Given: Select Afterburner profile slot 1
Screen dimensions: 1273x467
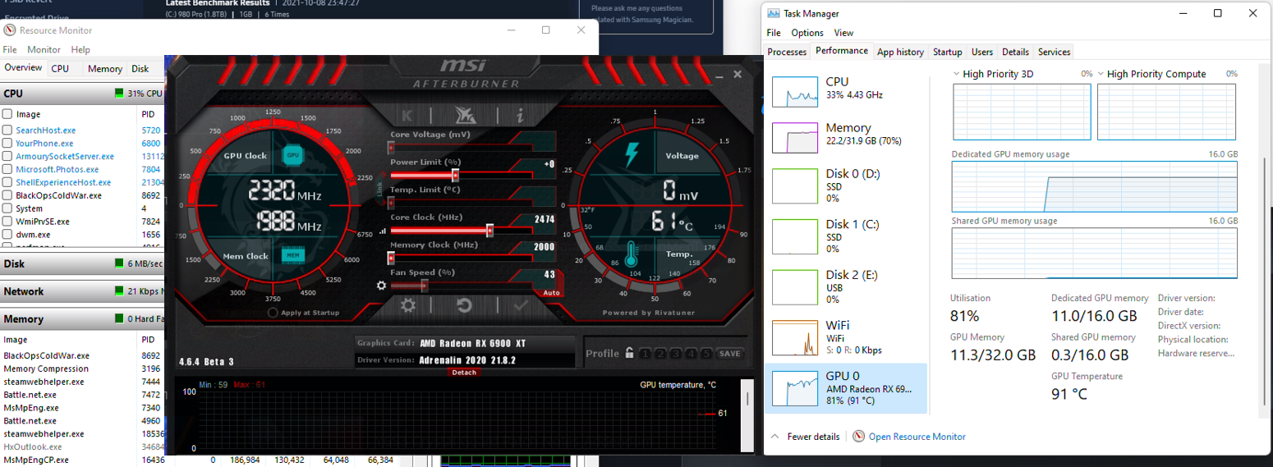Looking at the screenshot, I should [x=645, y=354].
